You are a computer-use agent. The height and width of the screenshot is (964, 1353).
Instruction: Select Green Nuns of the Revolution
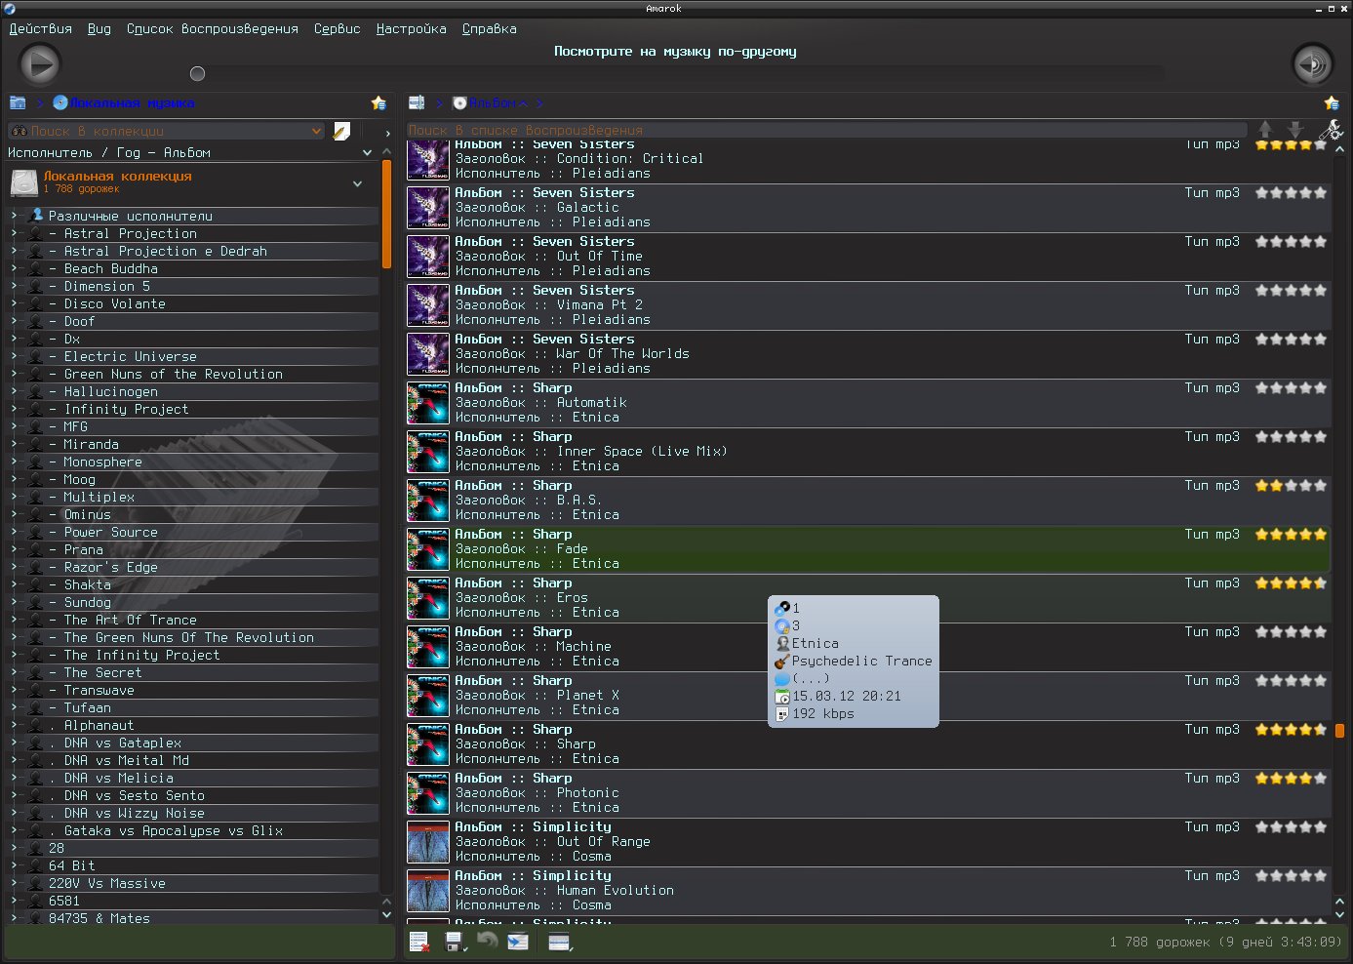coord(174,375)
